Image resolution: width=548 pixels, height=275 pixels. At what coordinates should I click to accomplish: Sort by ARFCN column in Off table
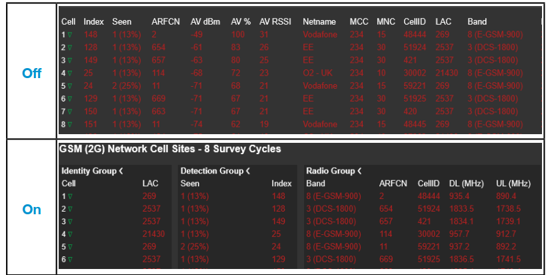click(165, 21)
